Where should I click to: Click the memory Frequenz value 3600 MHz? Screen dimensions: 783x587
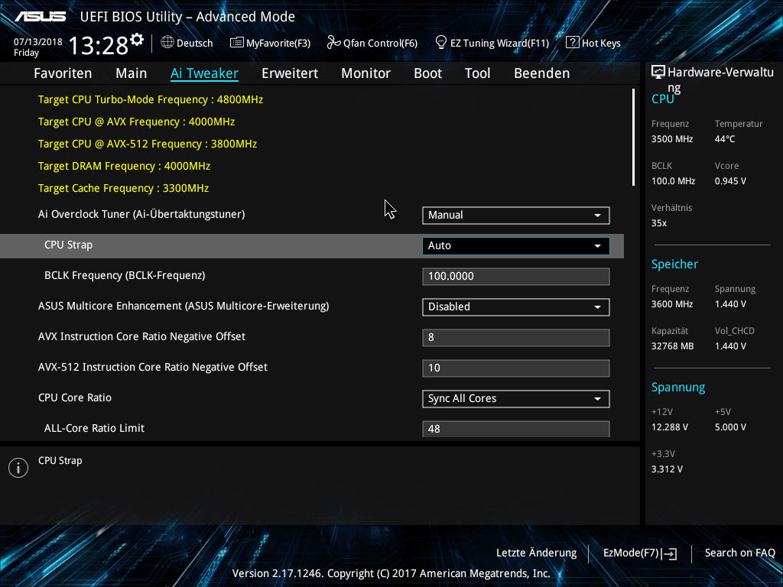(671, 304)
